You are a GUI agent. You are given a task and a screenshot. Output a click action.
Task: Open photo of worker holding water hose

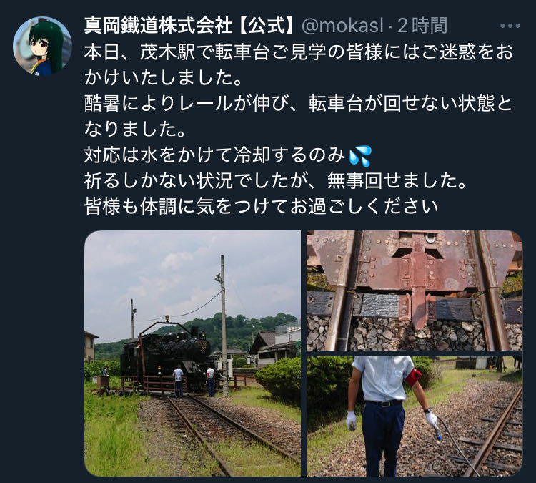pyautogui.click(x=415, y=416)
